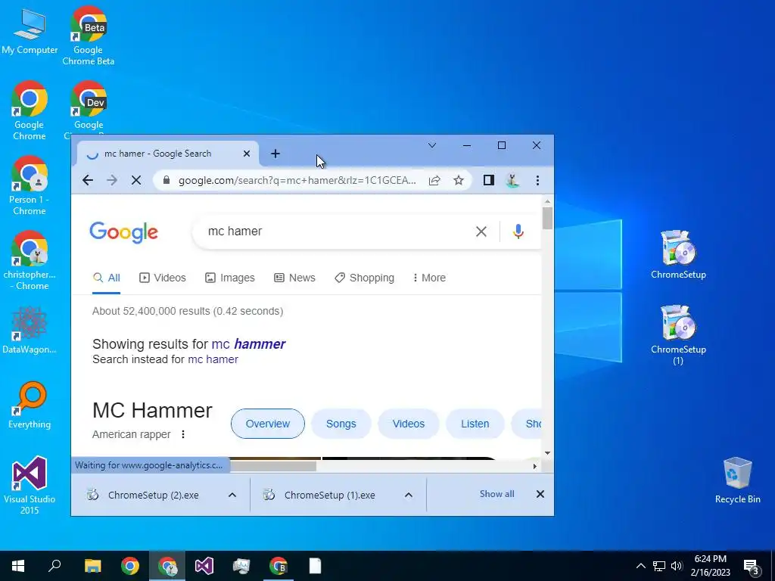Close the downloads bar
This screenshot has width=775, height=581.
(540, 494)
